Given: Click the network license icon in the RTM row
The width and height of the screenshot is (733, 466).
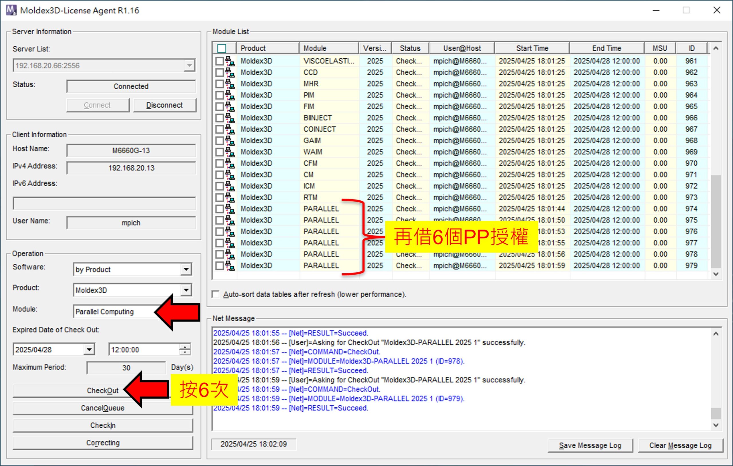Looking at the screenshot, I should click(230, 197).
